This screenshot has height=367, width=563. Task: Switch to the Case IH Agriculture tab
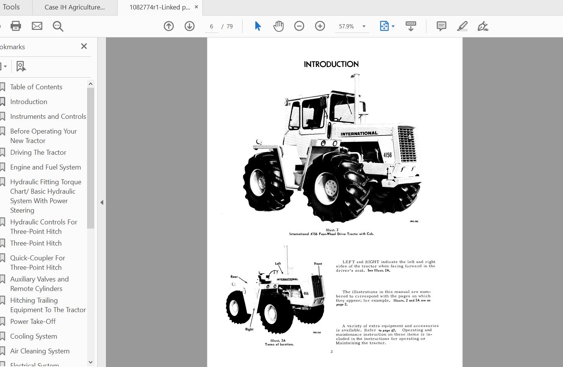(x=75, y=7)
